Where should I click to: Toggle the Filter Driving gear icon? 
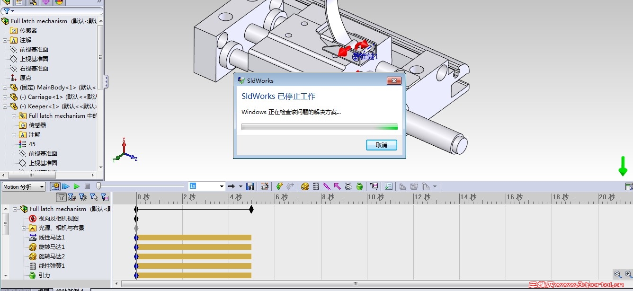click(x=83, y=197)
